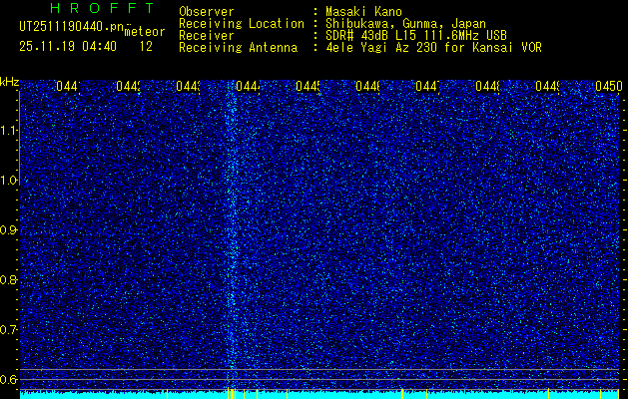Click the kHz axis unit label
The height and width of the screenshot is (399, 628).
(9, 83)
